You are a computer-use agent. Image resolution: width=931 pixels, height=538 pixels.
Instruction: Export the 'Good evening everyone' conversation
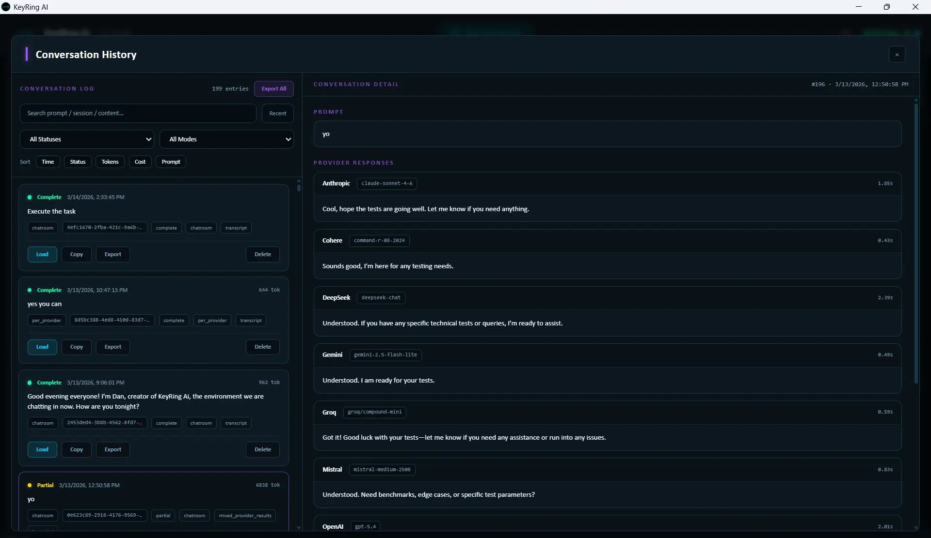(x=113, y=449)
